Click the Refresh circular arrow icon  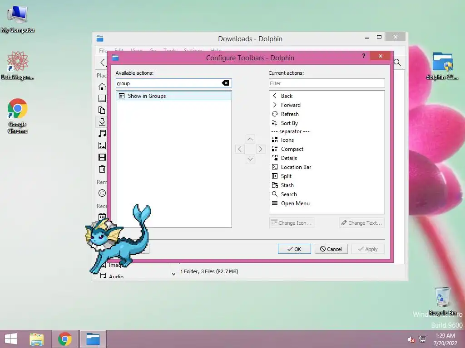point(275,114)
